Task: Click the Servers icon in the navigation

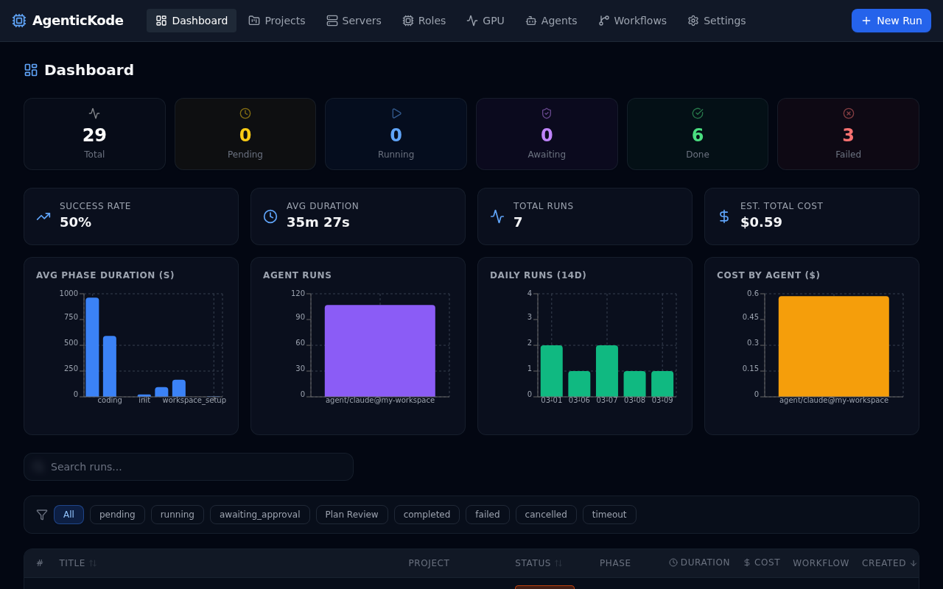Action: coord(332,21)
